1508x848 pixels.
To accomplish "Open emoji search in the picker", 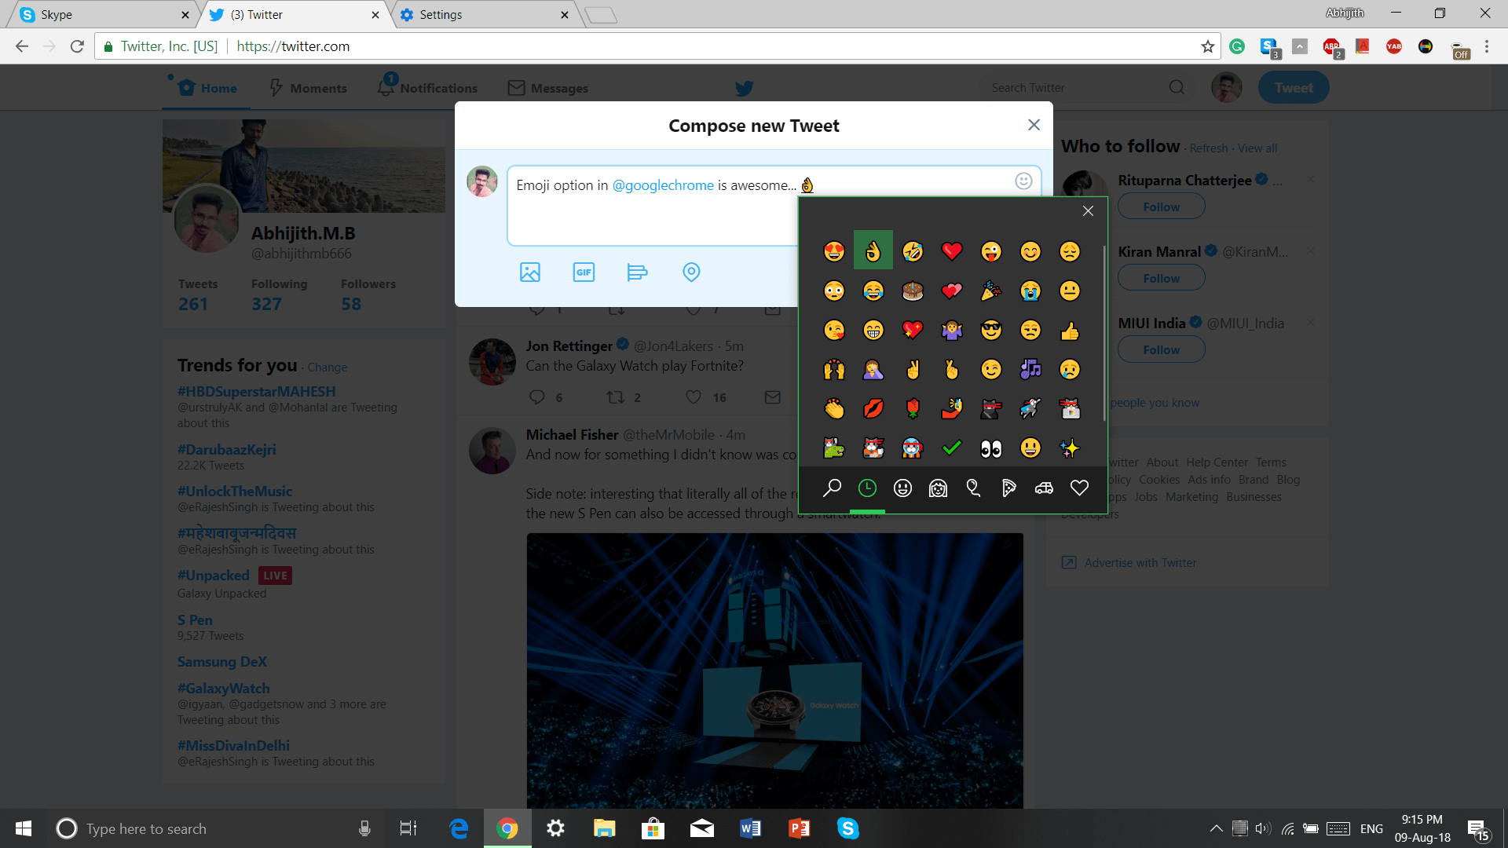I will (832, 488).
